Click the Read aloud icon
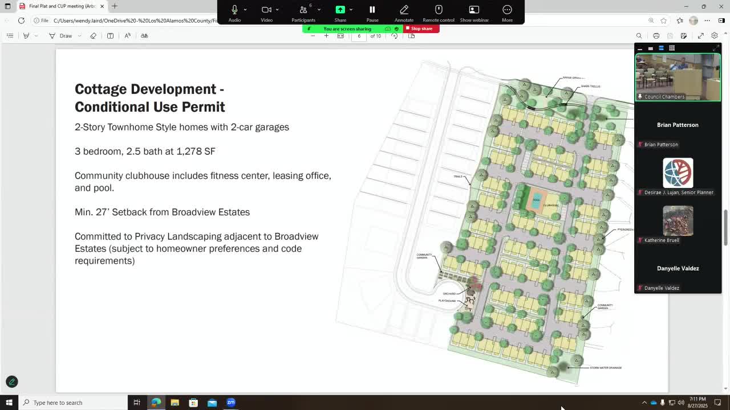This screenshot has height=410, width=730. (127, 36)
